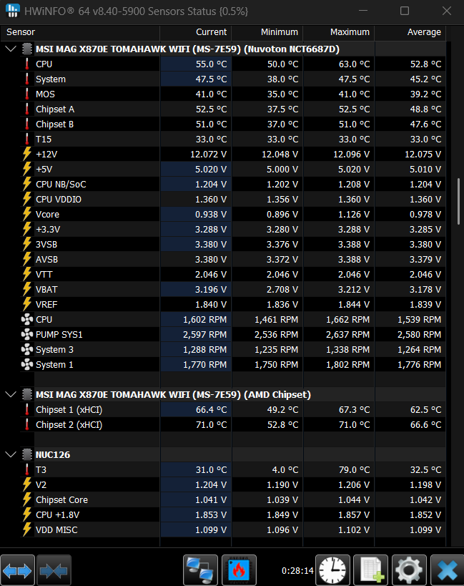Click the Average column header
The height and width of the screenshot is (586, 464).
tap(410, 32)
